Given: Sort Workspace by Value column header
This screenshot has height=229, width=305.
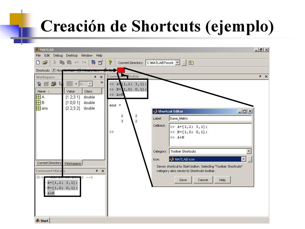Looking at the screenshot, I should coord(73,91).
